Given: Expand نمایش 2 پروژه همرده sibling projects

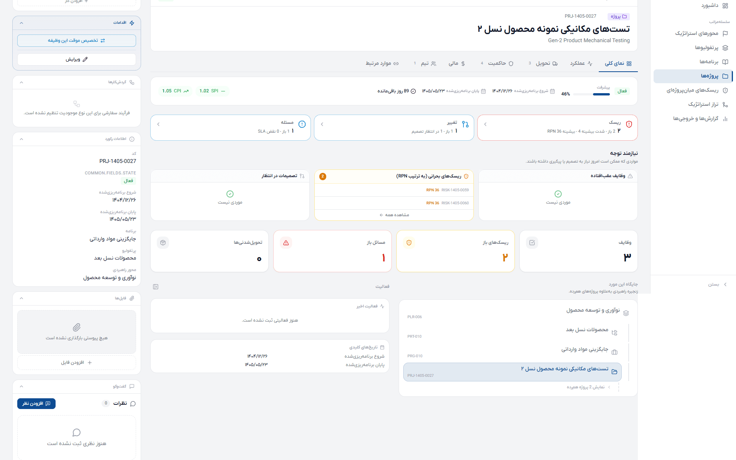Looking at the screenshot, I should (x=588, y=387).
